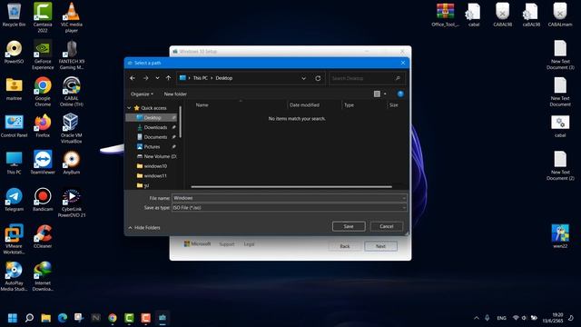581x327 pixels.
Task: Select the VMware Workstation desktop icon
Action: [x=15, y=239]
